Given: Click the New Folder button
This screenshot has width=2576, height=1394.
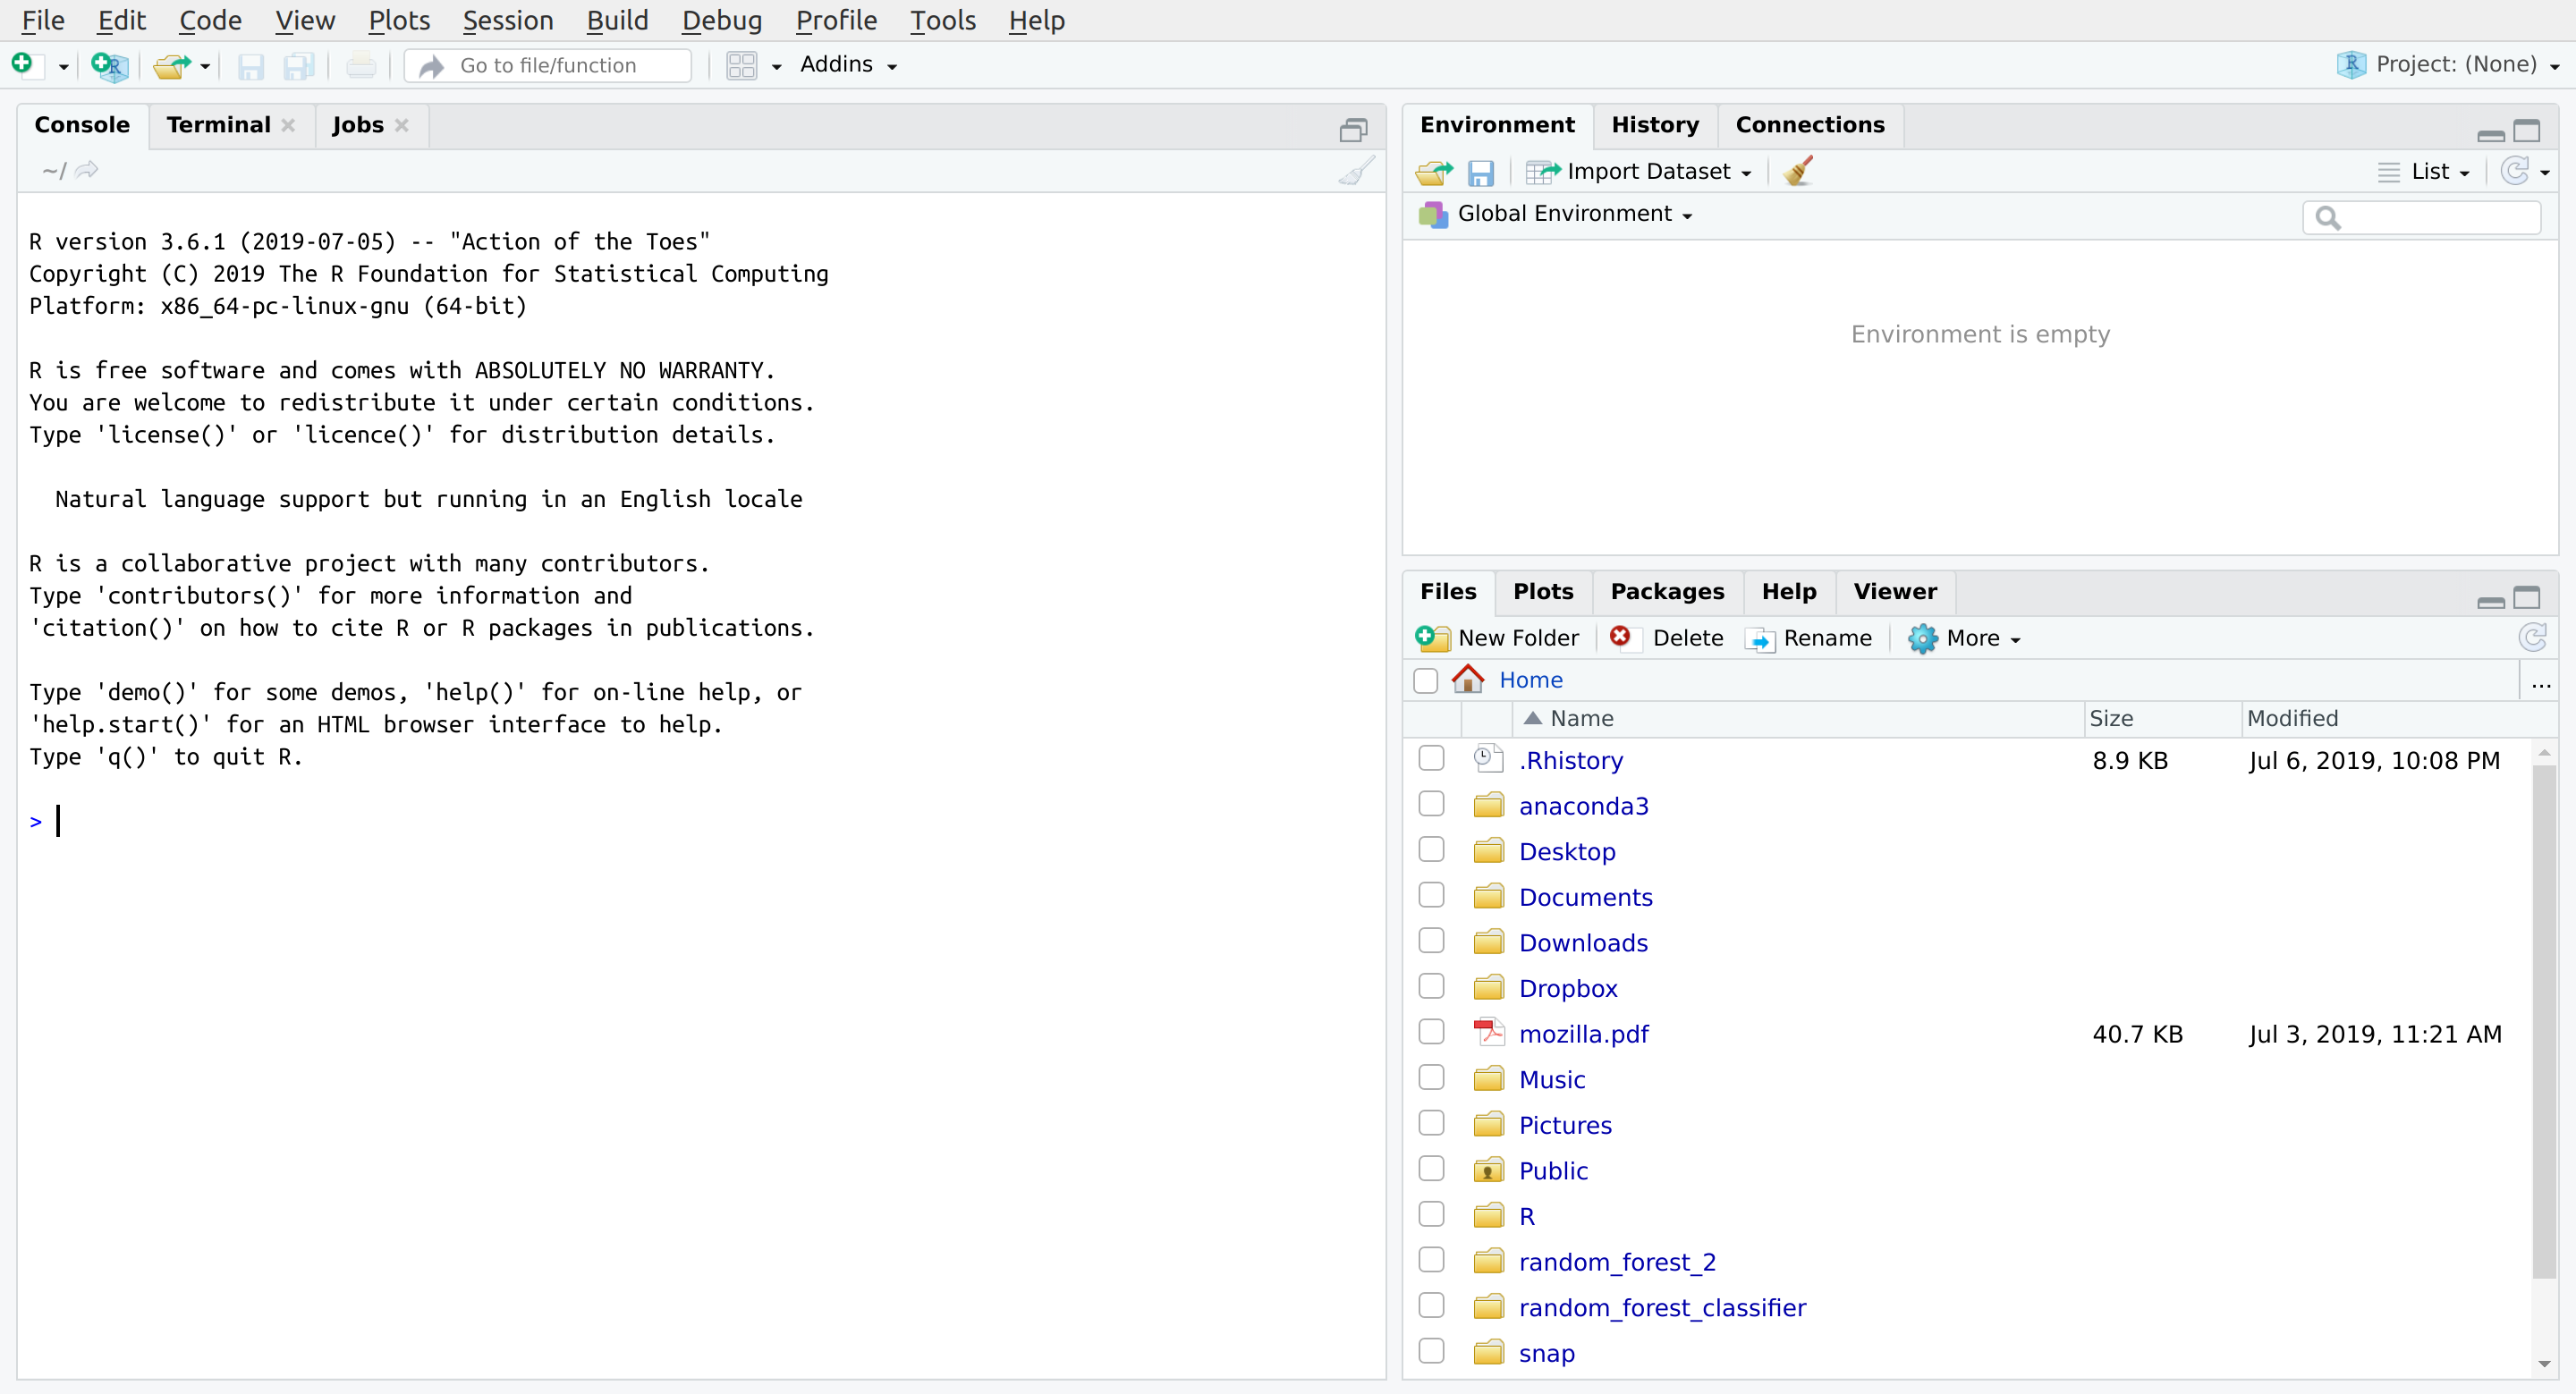Looking at the screenshot, I should 1497,638.
